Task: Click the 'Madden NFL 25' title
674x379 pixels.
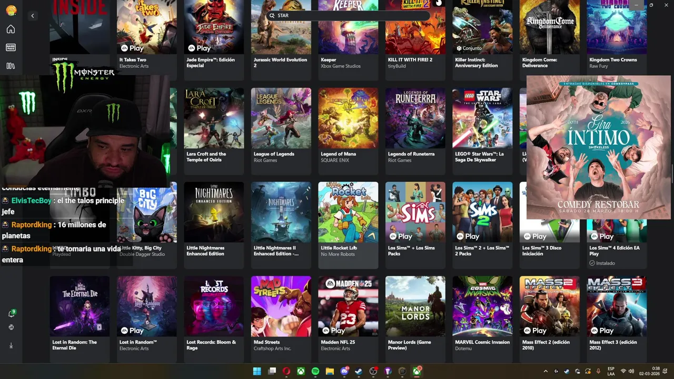Action: pos(338,342)
